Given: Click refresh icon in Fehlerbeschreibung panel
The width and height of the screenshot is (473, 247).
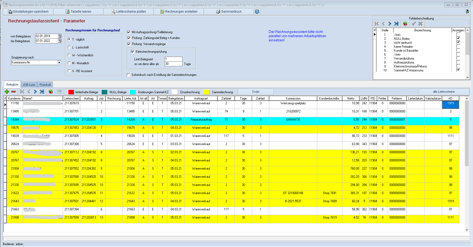Looking at the screenshot, I should tap(405, 24).
